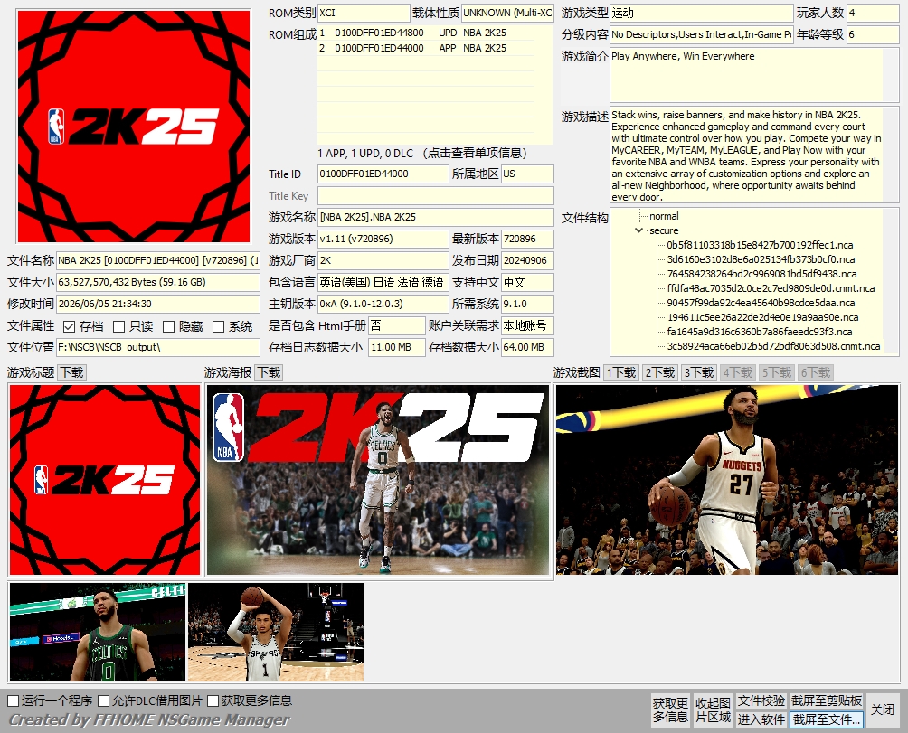Viewport: 908px width, 733px height.
Task: Select the secure tree node label
Action: pos(664,230)
